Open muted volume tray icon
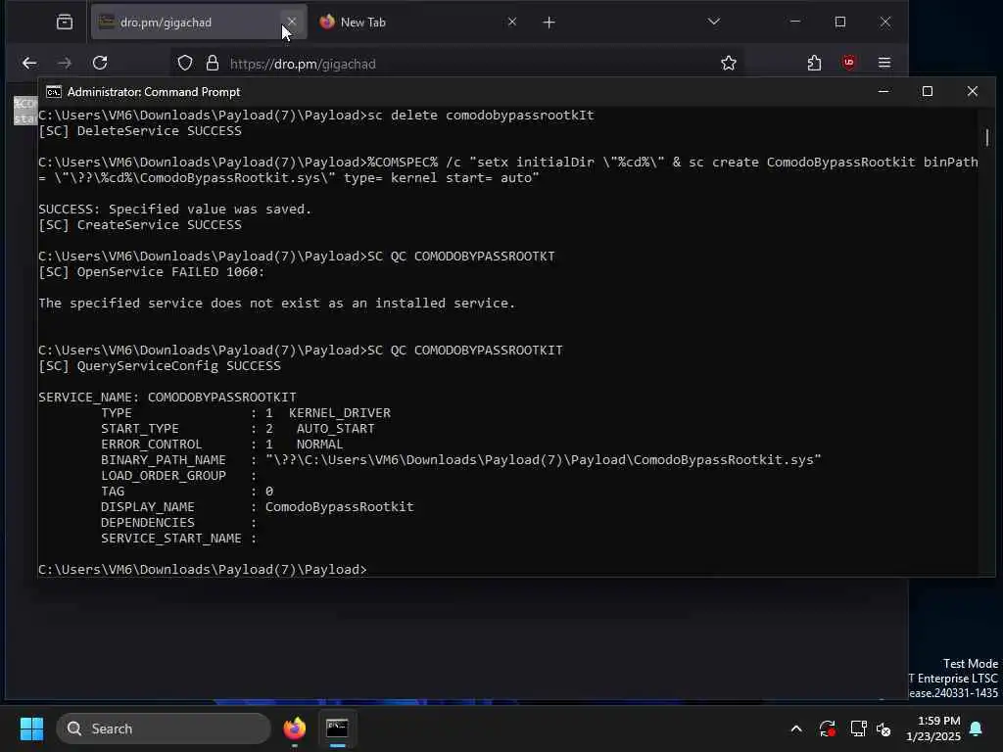This screenshot has width=1003, height=752. click(884, 728)
